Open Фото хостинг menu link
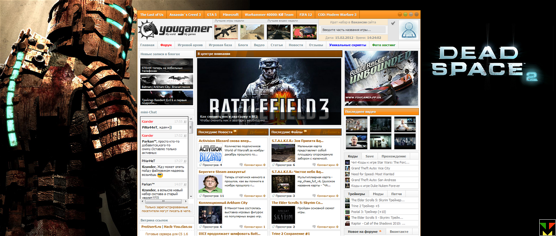 coord(384,45)
